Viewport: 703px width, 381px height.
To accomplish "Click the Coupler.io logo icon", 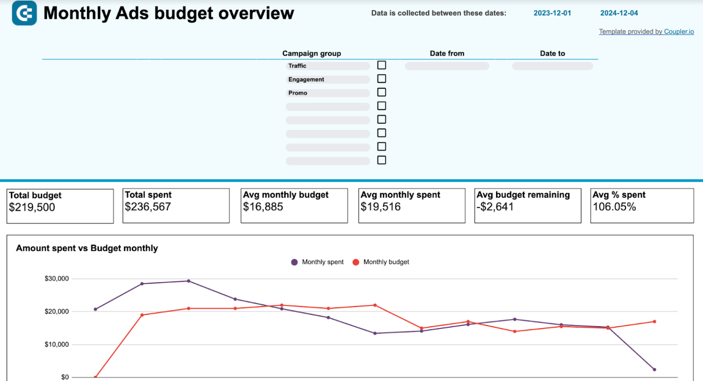I will tap(24, 13).
